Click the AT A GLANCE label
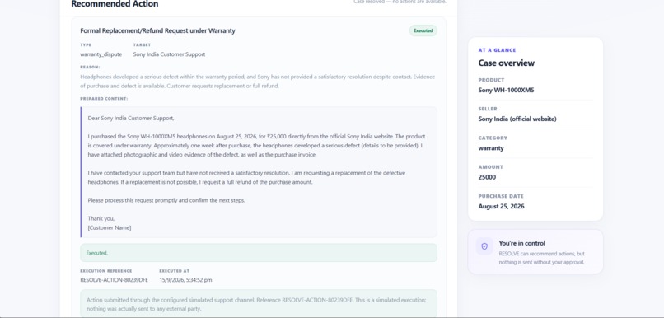 point(497,50)
